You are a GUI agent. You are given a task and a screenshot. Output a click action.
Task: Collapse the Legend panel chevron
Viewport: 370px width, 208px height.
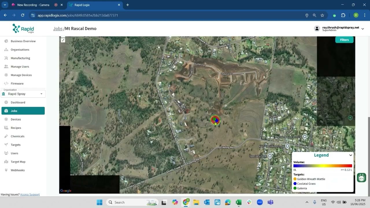(351, 155)
